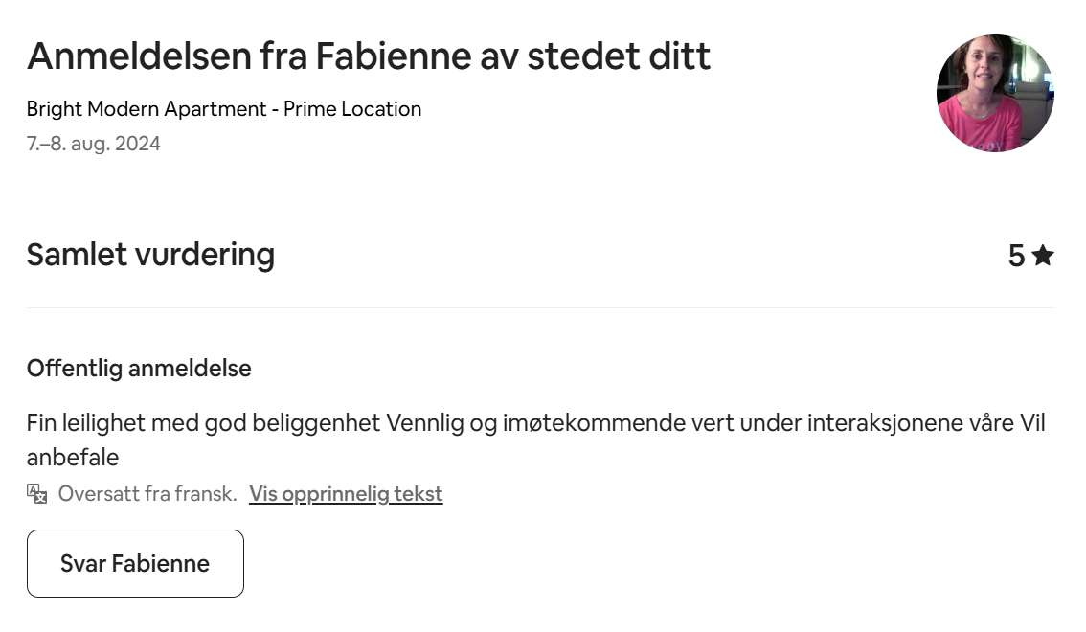Click the translation icon before 'Oversatt fra fransk'
1086x632 pixels.
[37, 494]
